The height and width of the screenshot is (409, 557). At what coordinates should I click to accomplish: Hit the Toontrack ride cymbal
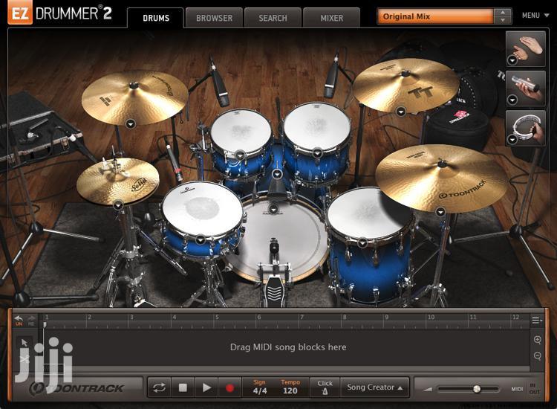pyautogui.click(x=442, y=178)
